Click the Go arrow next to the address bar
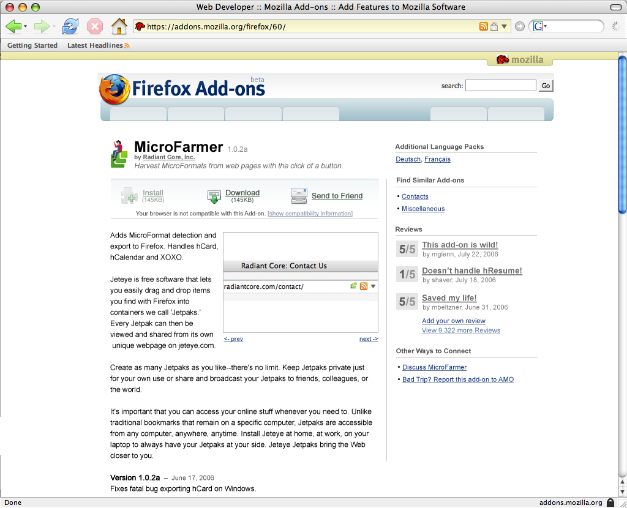627x508 pixels. 519,27
